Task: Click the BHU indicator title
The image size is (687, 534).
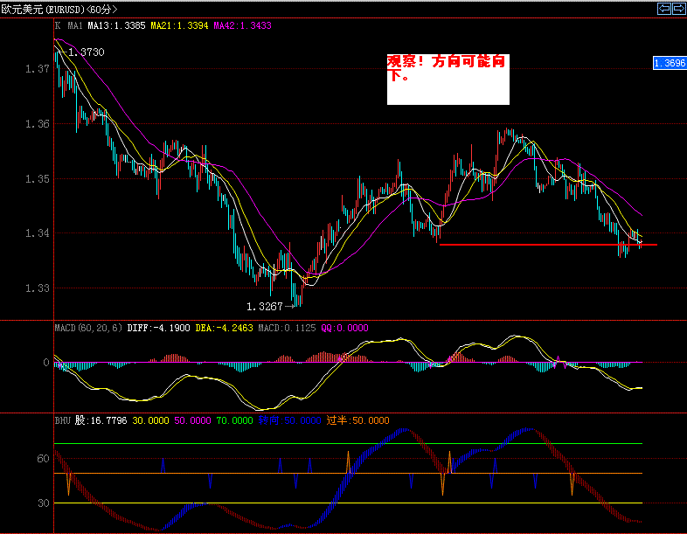Action: click(x=63, y=420)
